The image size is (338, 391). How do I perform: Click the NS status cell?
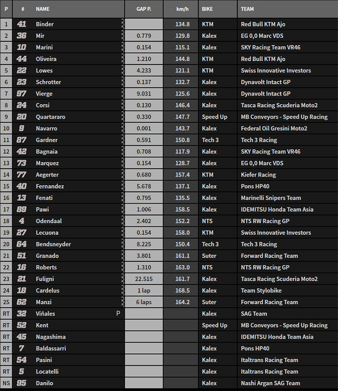6,383
